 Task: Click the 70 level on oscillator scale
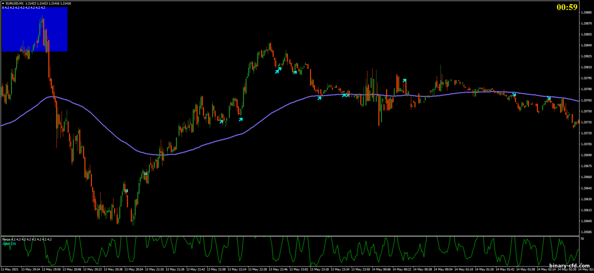click(x=582, y=239)
